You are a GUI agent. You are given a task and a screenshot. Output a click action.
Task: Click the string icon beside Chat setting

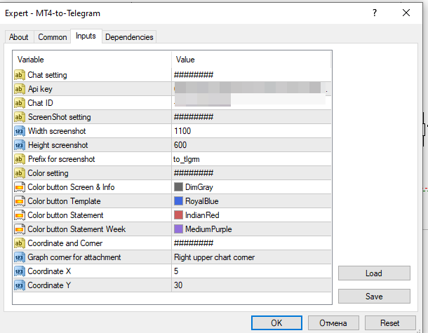pos(19,75)
